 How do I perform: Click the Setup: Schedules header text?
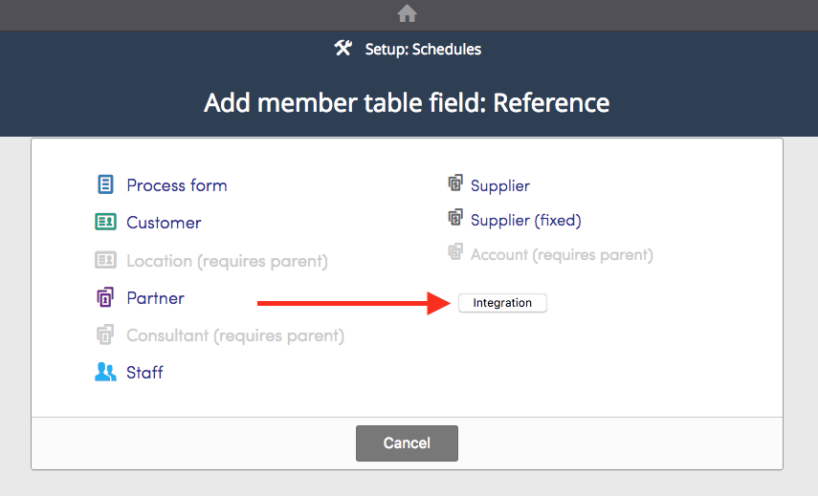pyautogui.click(x=423, y=50)
